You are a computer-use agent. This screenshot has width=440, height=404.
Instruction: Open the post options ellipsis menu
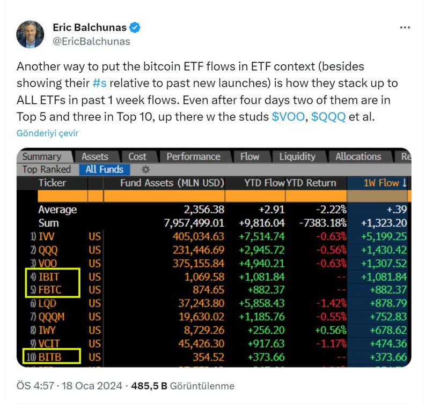(x=404, y=28)
